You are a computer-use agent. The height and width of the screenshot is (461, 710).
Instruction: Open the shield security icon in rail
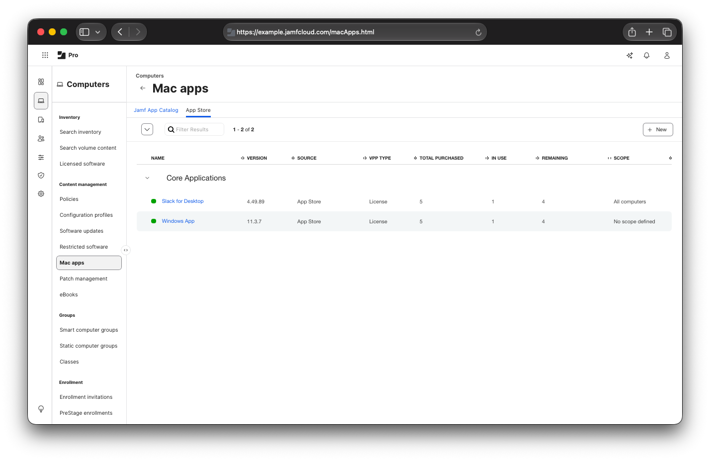[41, 175]
